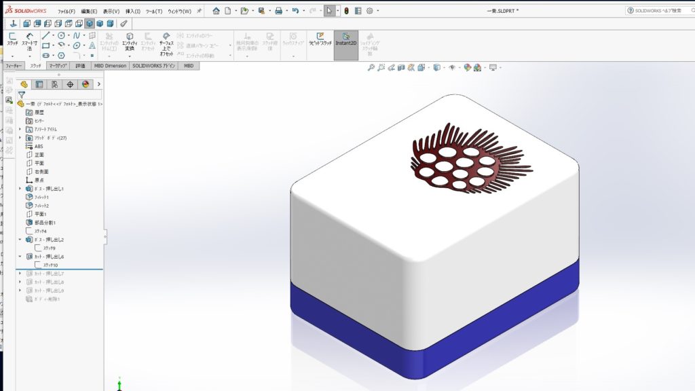Image resolution: width=695 pixels, height=391 pixels.
Task: Open the Home icon in title toolbar
Action: [216, 11]
